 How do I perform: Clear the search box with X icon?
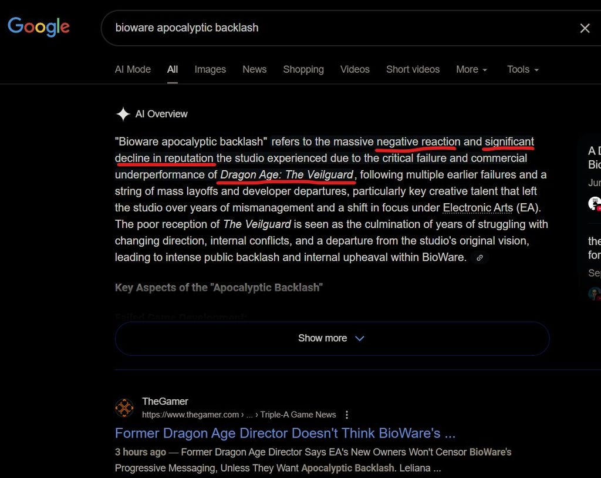[x=585, y=28]
